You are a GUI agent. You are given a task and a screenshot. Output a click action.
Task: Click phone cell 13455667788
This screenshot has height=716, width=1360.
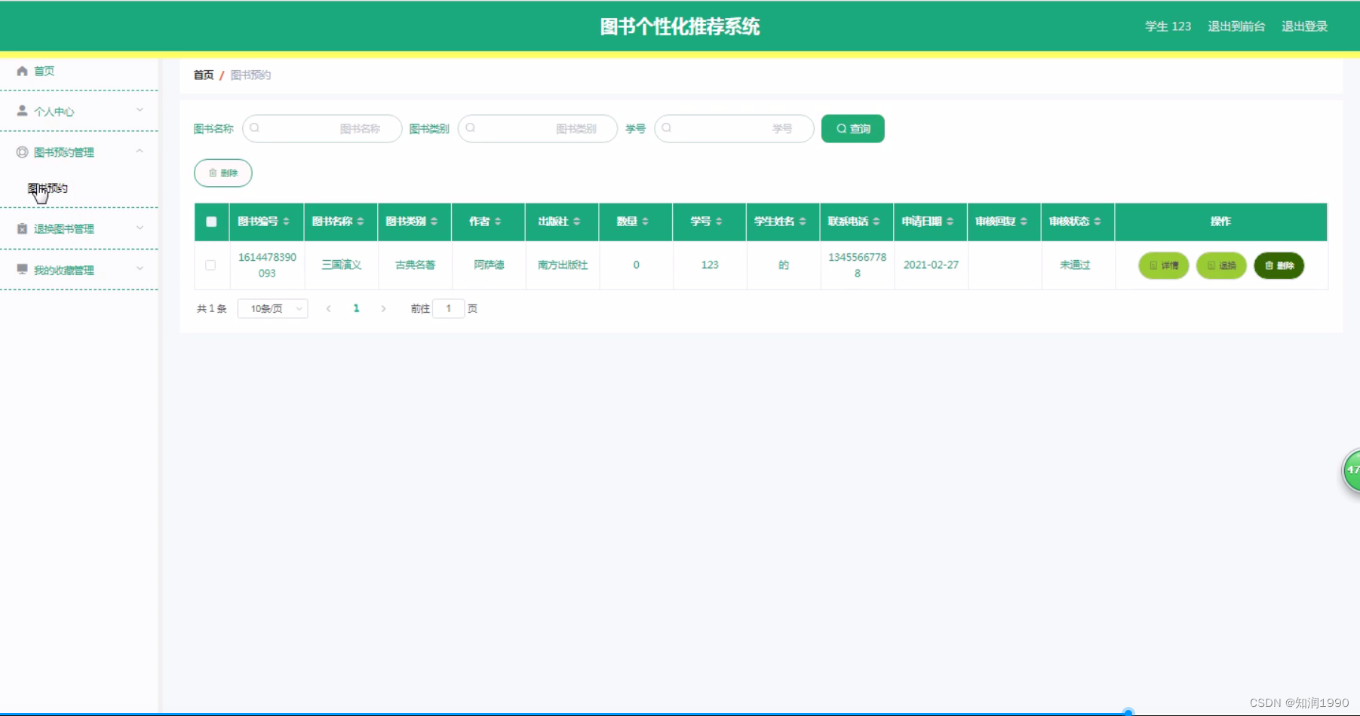[x=857, y=265]
